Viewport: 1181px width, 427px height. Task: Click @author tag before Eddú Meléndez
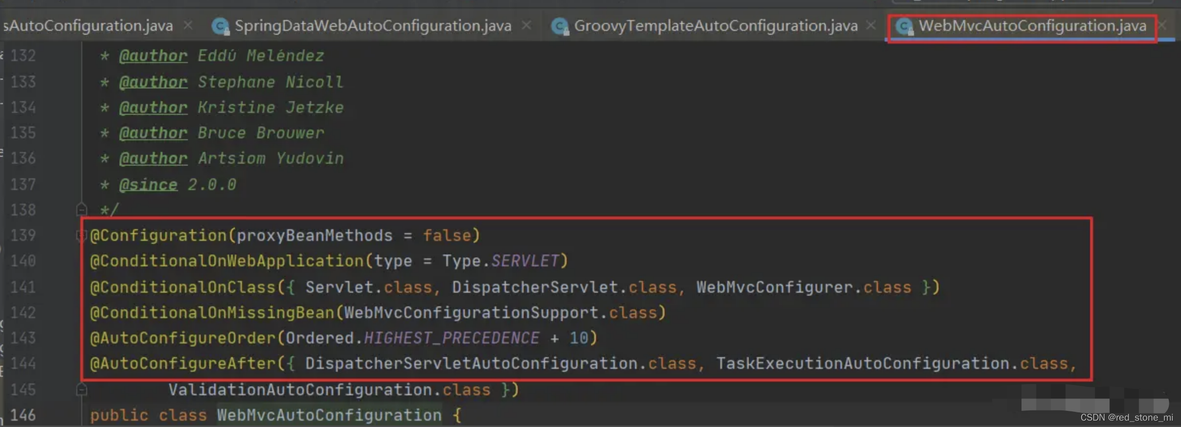pyautogui.click(x=153, y=56)
